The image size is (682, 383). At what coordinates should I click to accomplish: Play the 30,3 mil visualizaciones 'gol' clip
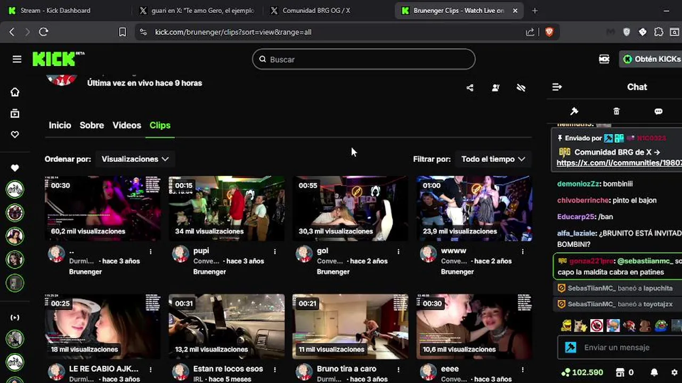(x=350, y=209)
